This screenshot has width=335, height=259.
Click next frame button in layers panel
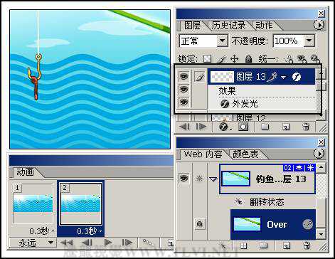[201, 127]
